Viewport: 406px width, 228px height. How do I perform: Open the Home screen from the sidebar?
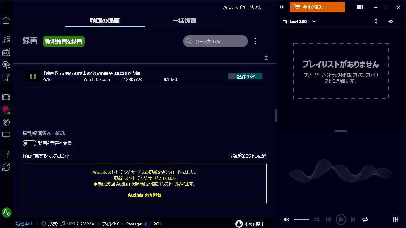click(x=6, y=20)
